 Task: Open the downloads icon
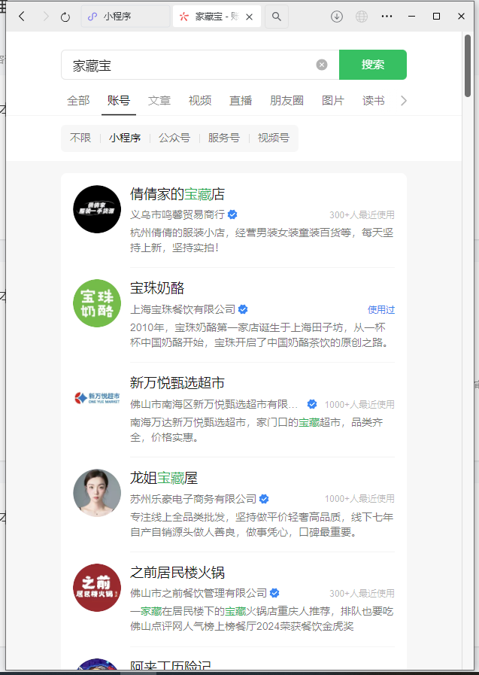337,17
